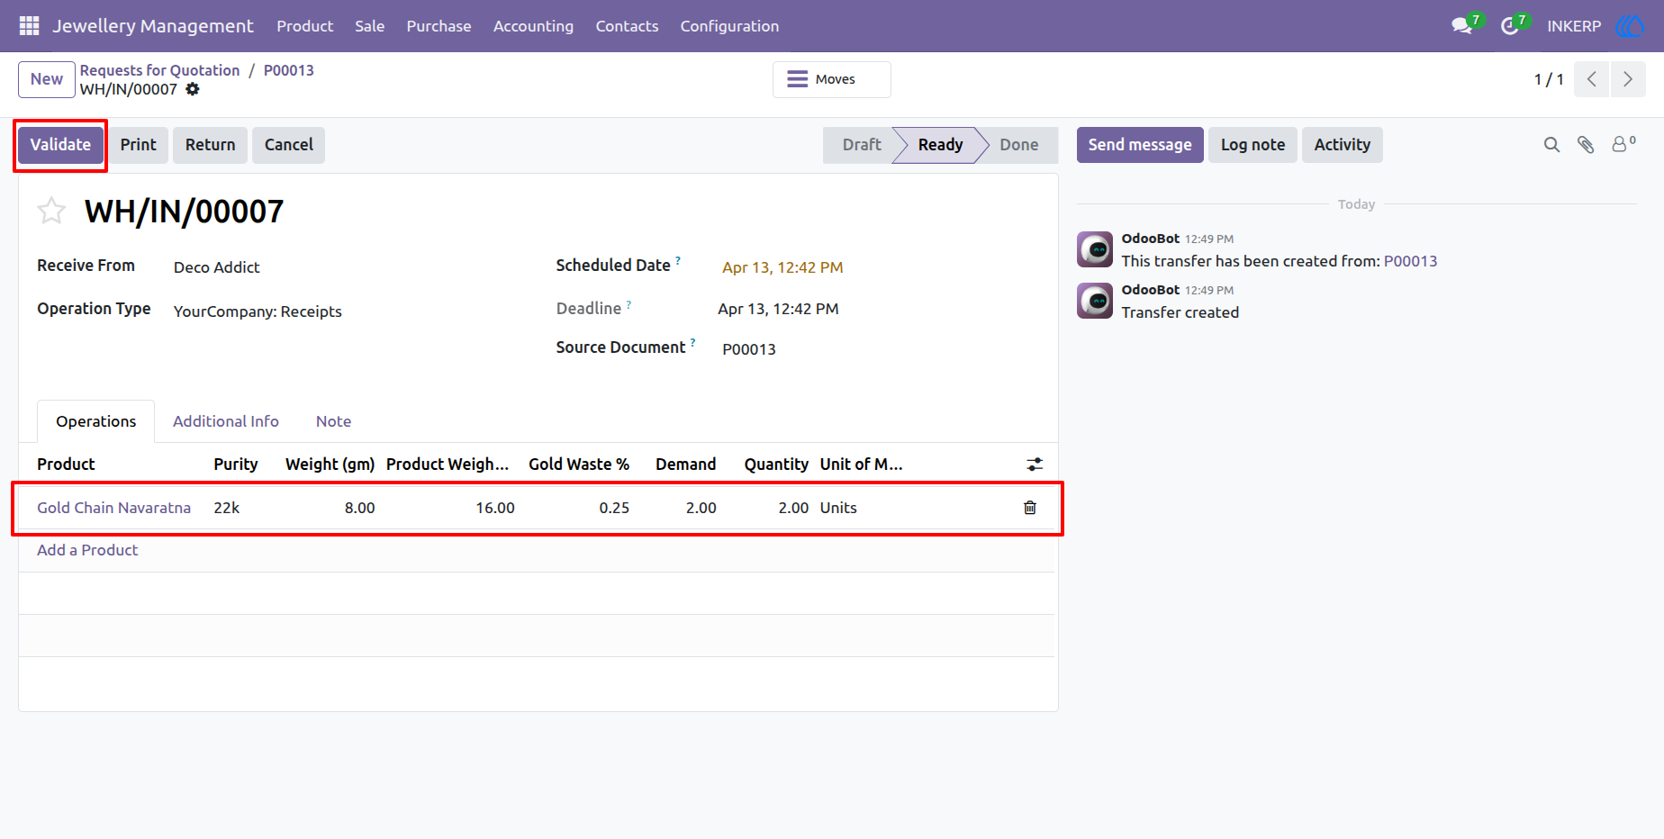Screen dimensions: 1664x839
Task: Set status to Draft
Action: 861,145
